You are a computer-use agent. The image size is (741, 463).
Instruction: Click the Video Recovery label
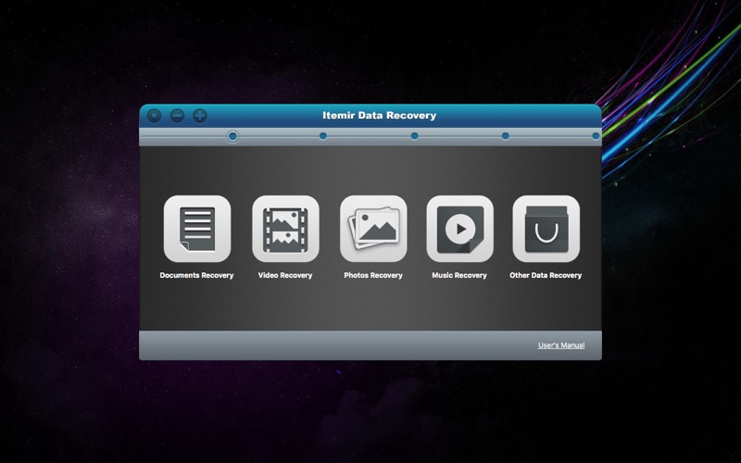(285, 275)
